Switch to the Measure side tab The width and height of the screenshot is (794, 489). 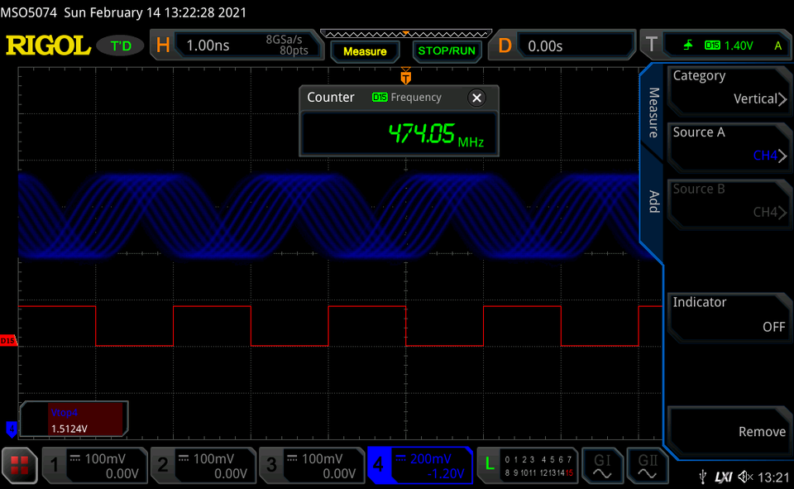pyautogui.click(x=653, y=113)
